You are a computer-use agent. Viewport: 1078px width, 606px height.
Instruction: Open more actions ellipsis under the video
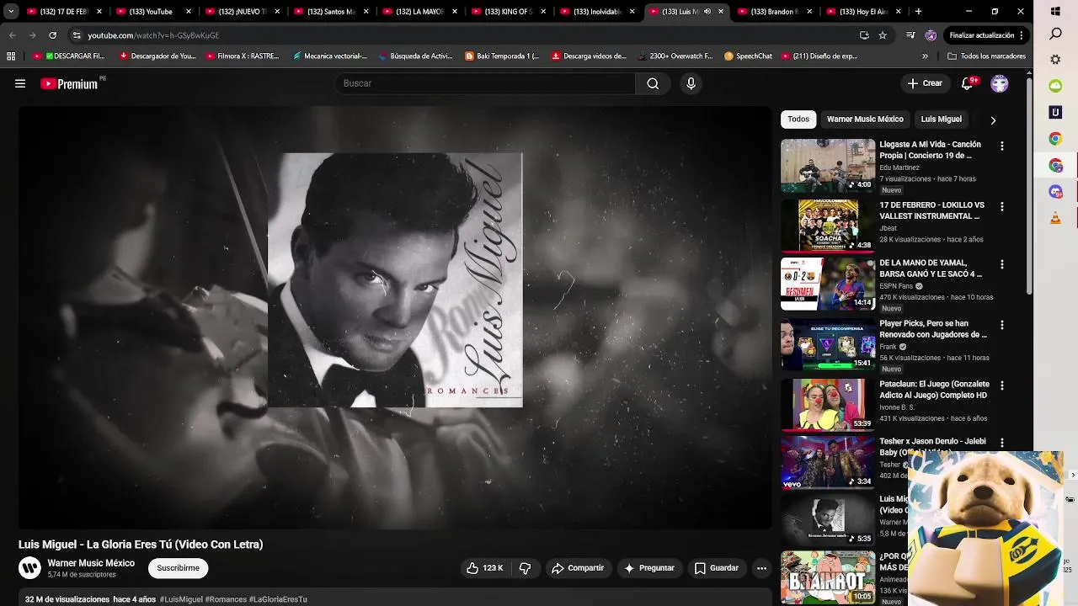point(761,568)
